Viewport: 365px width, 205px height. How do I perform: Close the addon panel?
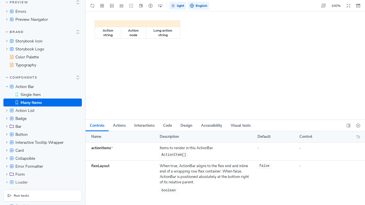tap(358, 126)
